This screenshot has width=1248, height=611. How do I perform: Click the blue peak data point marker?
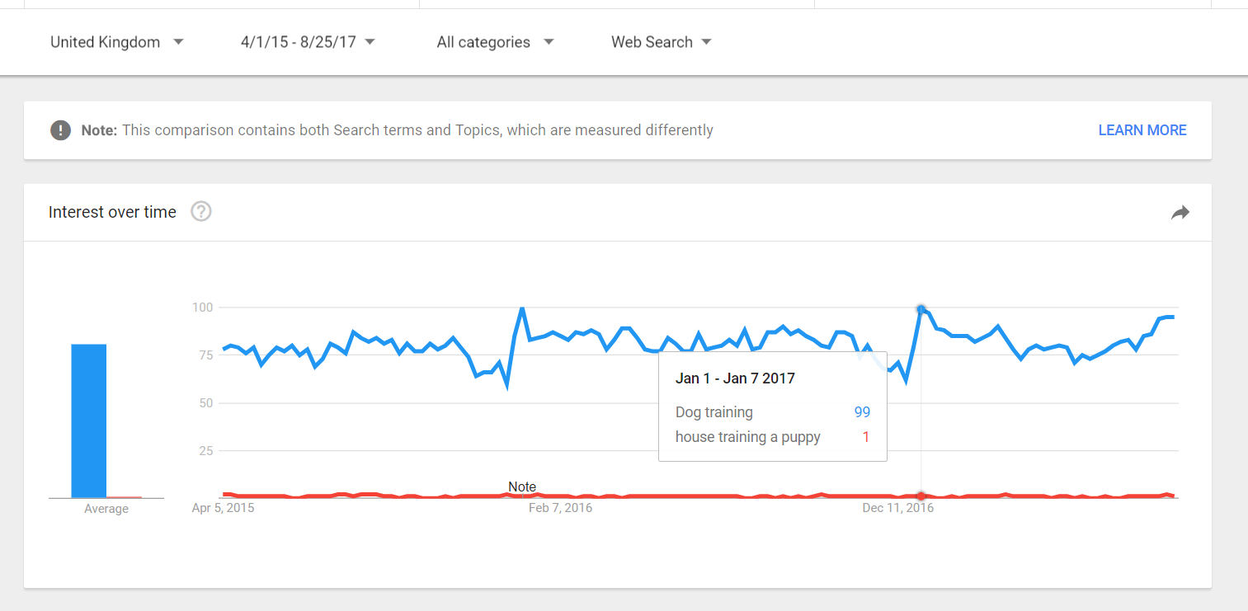point(921,309)
